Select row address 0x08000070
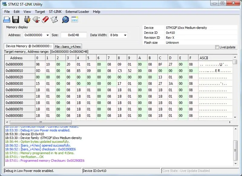 click(x=20, y=109)
